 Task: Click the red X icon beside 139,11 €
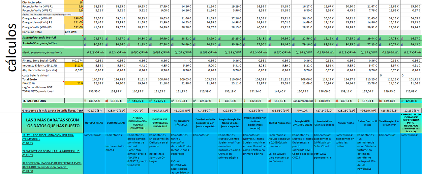pyautogui.click(x=337, y=101)
